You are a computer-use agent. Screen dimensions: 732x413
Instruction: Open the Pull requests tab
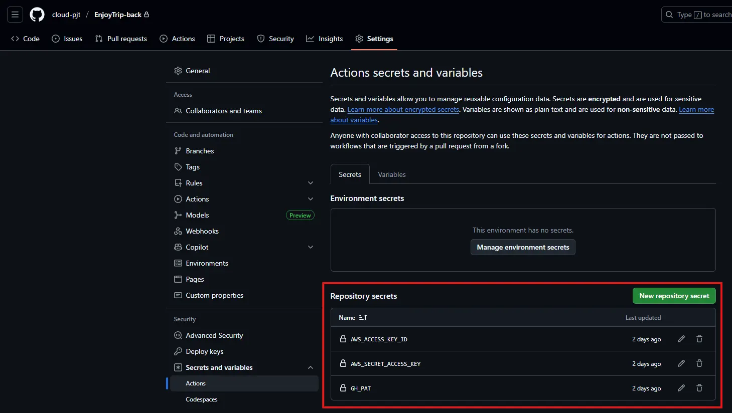click(x=121, y=39)
